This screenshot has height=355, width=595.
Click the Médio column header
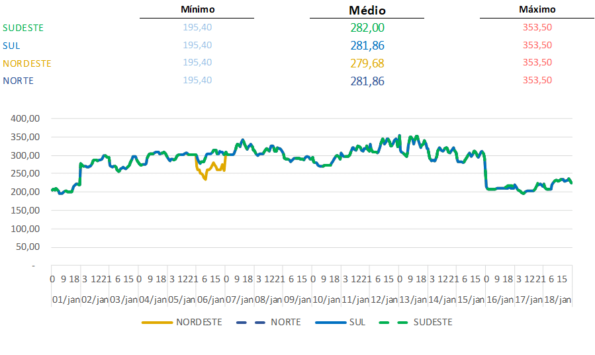click(x=367, y=11)
